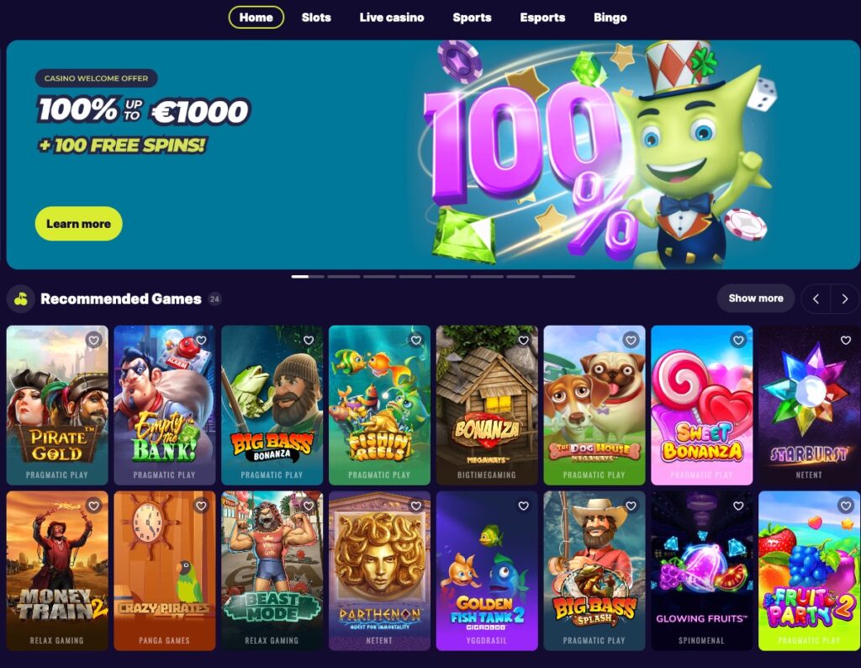
Task: Favorite the Pirate Gold game heart
Action: coord(94,340)
